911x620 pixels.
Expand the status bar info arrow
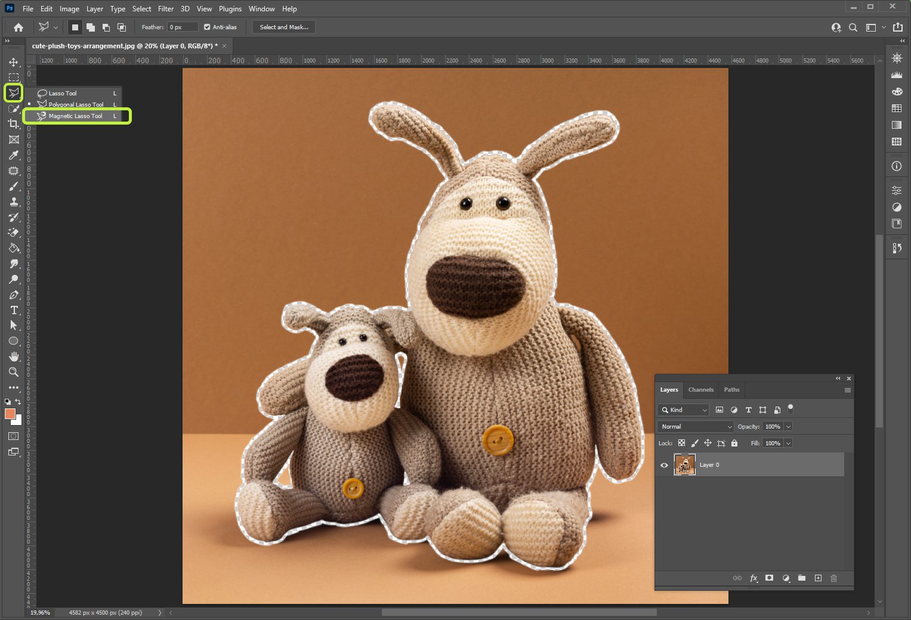click(x=159, y=612)
